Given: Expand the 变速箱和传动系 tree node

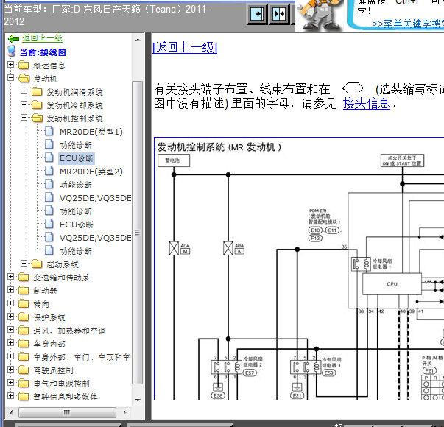Looking at the screenshot, I should 11,278.
